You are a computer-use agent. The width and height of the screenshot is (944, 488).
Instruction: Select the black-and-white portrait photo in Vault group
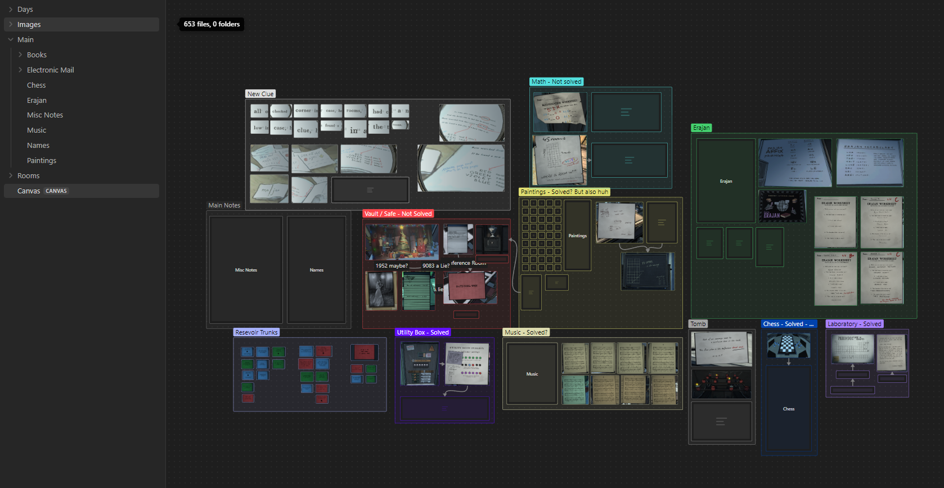[381, 291]
